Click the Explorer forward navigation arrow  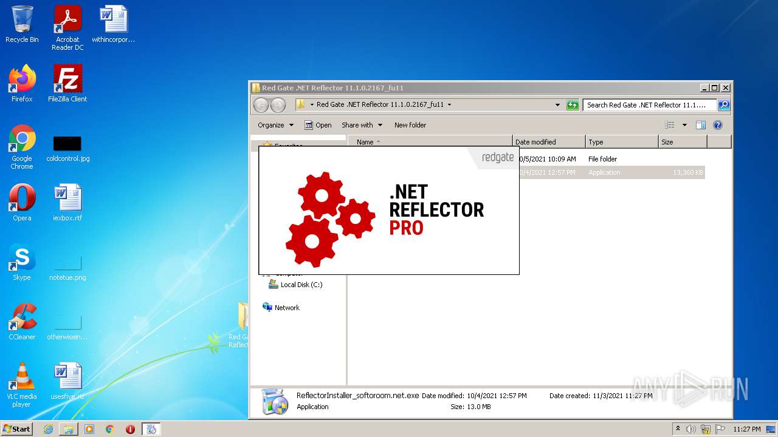pyautogui.click(x=278, y=105)
